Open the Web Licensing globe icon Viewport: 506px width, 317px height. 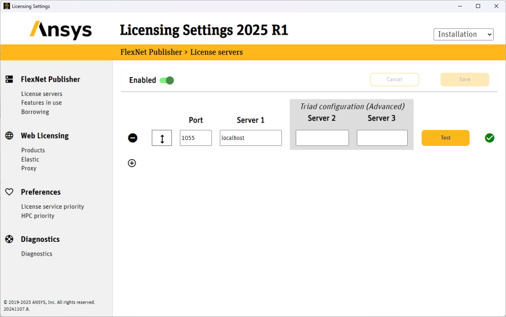click(9, 135)
